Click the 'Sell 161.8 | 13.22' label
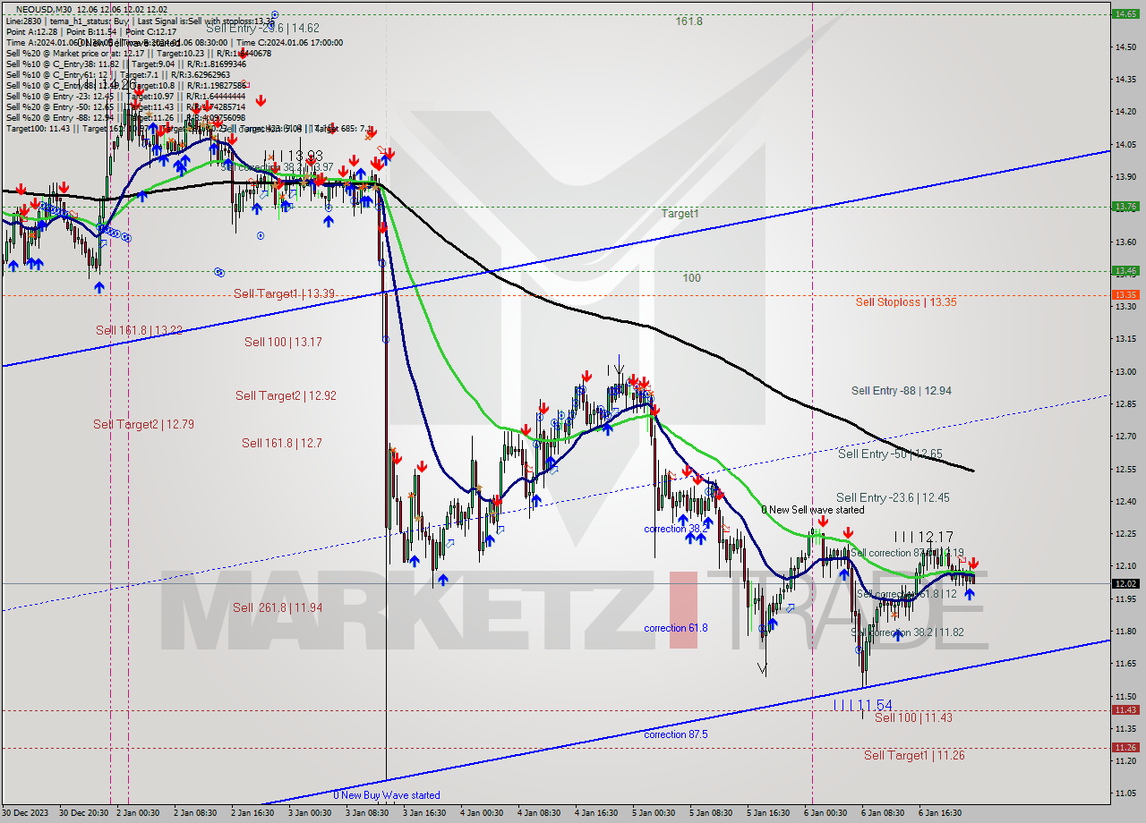The image size is (1146, 823). coord(139,330)
